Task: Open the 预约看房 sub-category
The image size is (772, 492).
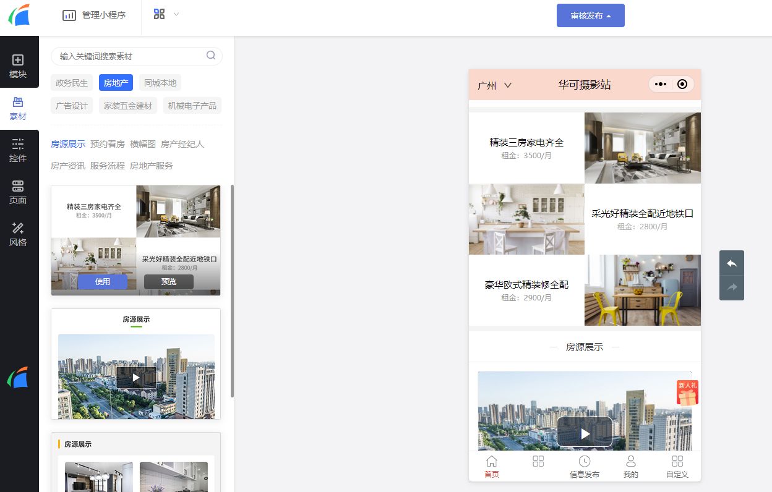Action: coord(108,144)
